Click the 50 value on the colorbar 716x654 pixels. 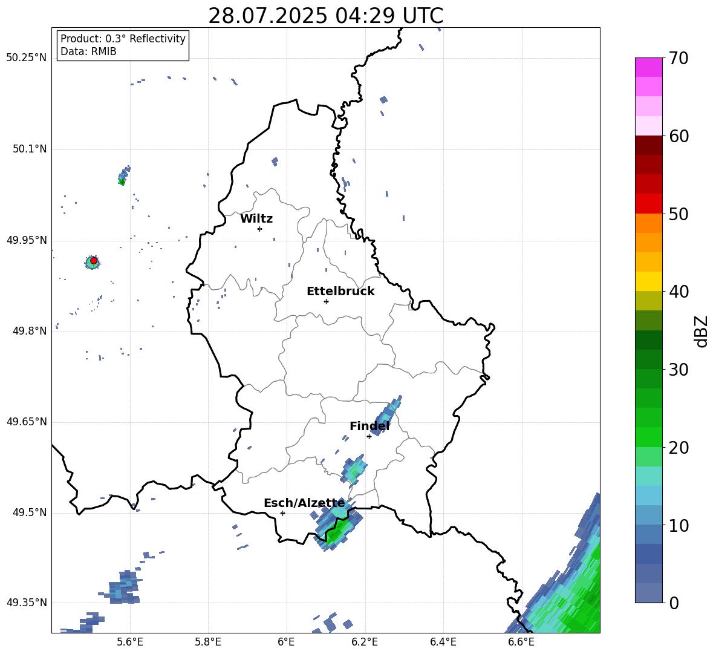[x=679, y=214]
